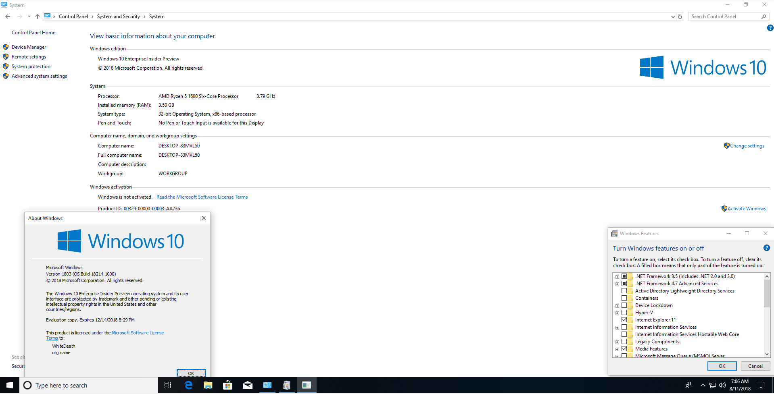Click Change settings for computer name
The width and height of the screenshot is (774, 394).
(747, 146)
